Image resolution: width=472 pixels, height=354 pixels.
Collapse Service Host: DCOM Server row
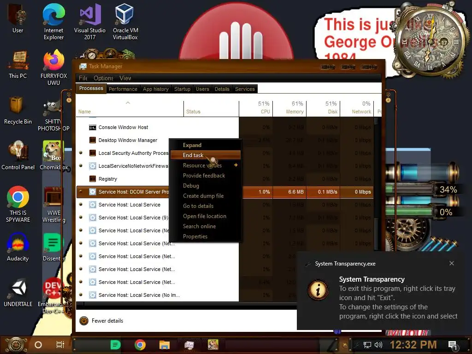click(x=81, y=192)
